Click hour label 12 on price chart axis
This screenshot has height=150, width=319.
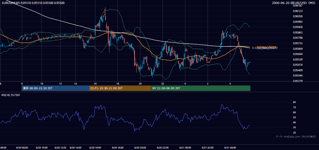click(61, 83)
